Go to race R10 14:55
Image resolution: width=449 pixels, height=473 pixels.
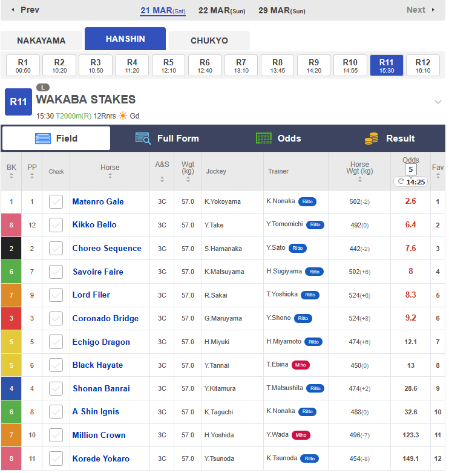(x=350, y=65)
